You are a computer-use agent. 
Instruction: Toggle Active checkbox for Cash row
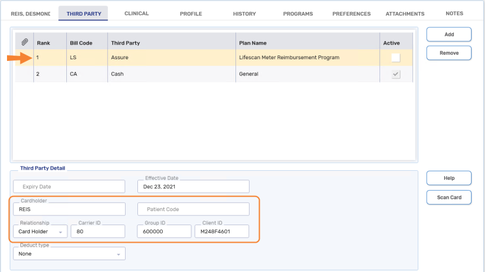click(x=396, y=74)
